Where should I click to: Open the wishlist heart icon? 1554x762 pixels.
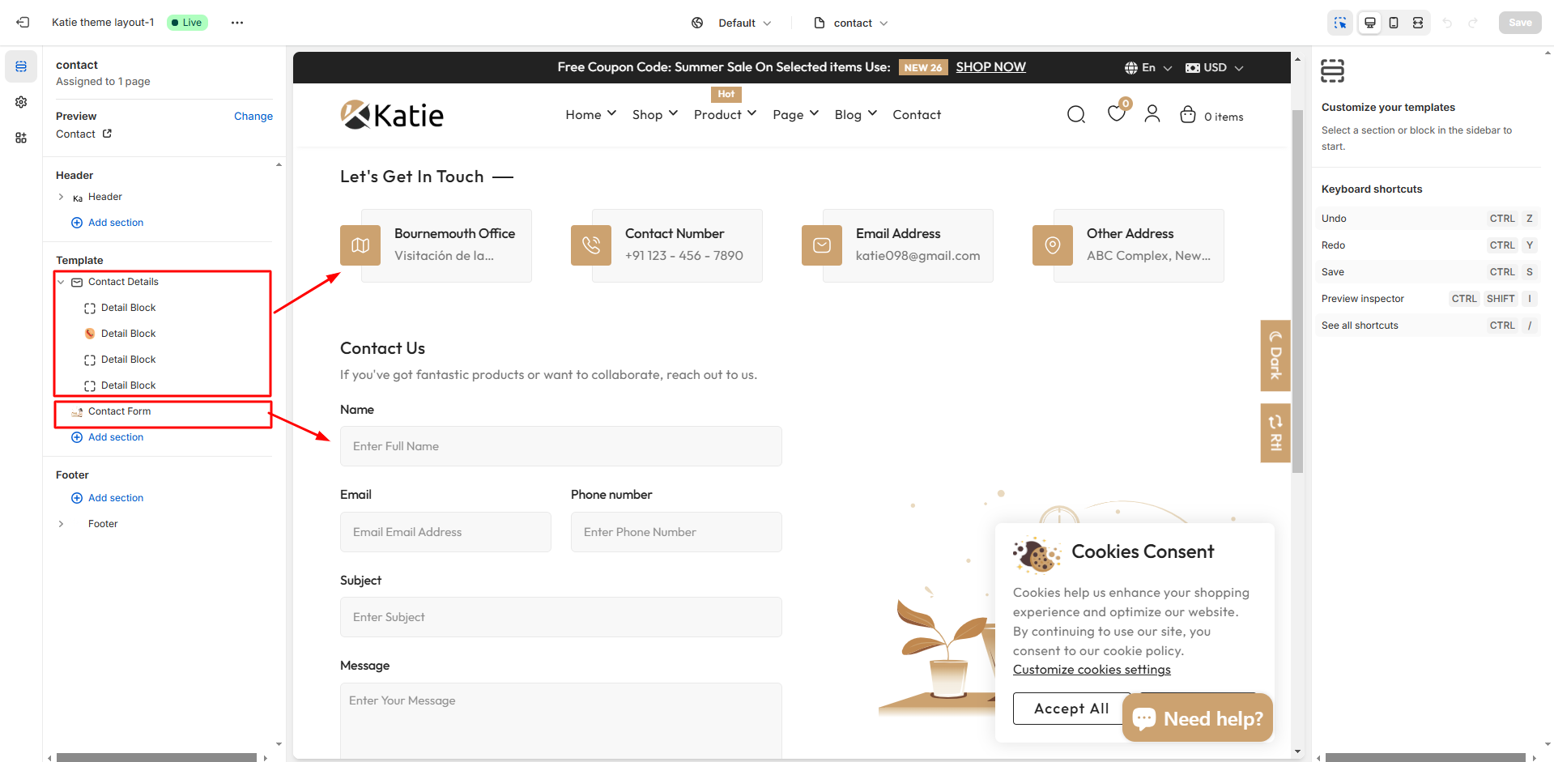(x=1116, y=115)
